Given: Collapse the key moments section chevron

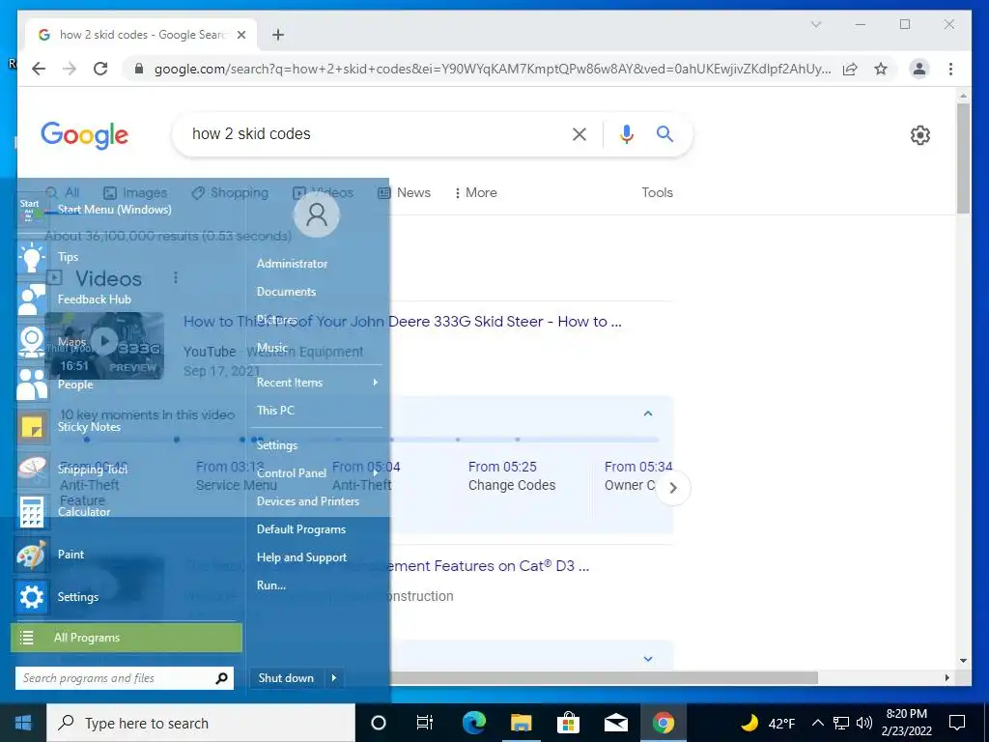Looking at the screenshot, I should 648,414.
